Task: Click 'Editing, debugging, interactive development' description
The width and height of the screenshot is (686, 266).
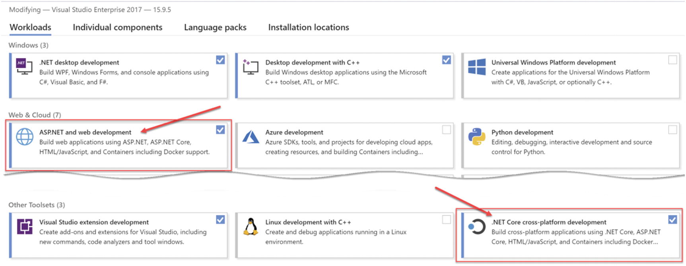Action: pyautogui.click(x=572, y=147)
